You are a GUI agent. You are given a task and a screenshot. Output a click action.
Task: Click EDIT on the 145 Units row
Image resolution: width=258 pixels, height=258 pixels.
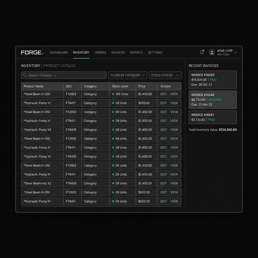[x=164, y=94]
